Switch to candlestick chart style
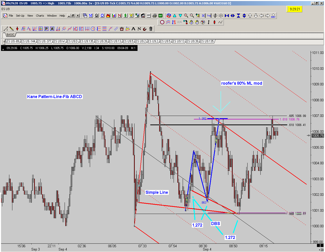 coord(214,22)
